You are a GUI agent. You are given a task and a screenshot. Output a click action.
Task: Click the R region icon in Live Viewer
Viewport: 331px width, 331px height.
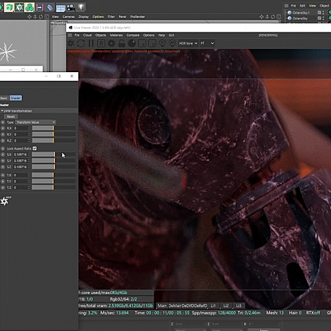[x=101, y=43]
